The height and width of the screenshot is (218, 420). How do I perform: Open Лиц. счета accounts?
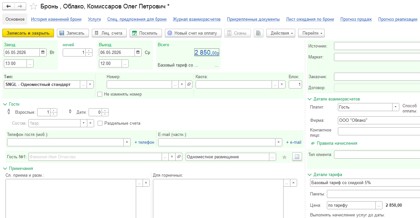click(x=109, y=33)
